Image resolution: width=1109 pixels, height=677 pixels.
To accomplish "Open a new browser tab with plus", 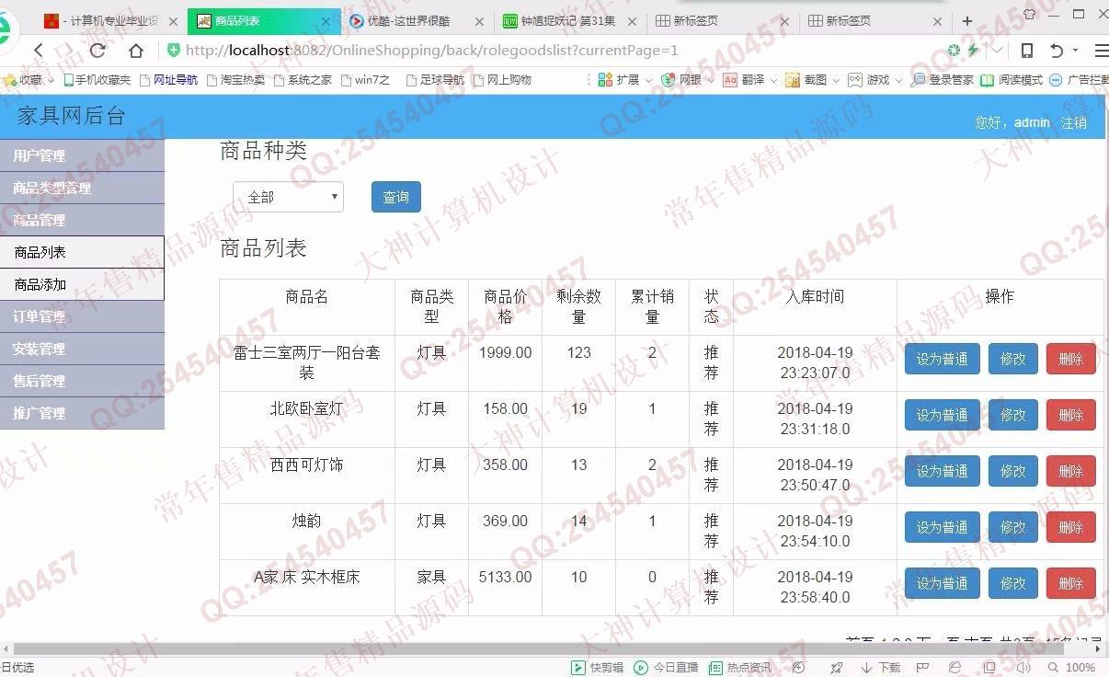I will pyautogui.click(x=967, y=21).
